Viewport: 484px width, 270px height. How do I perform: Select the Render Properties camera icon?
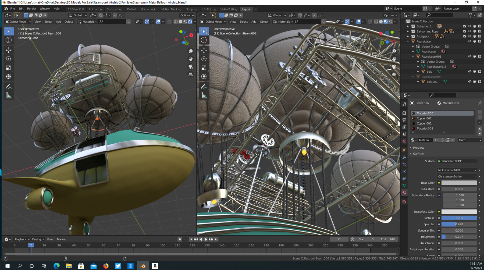pyautogui.click(x=404, y=113)
